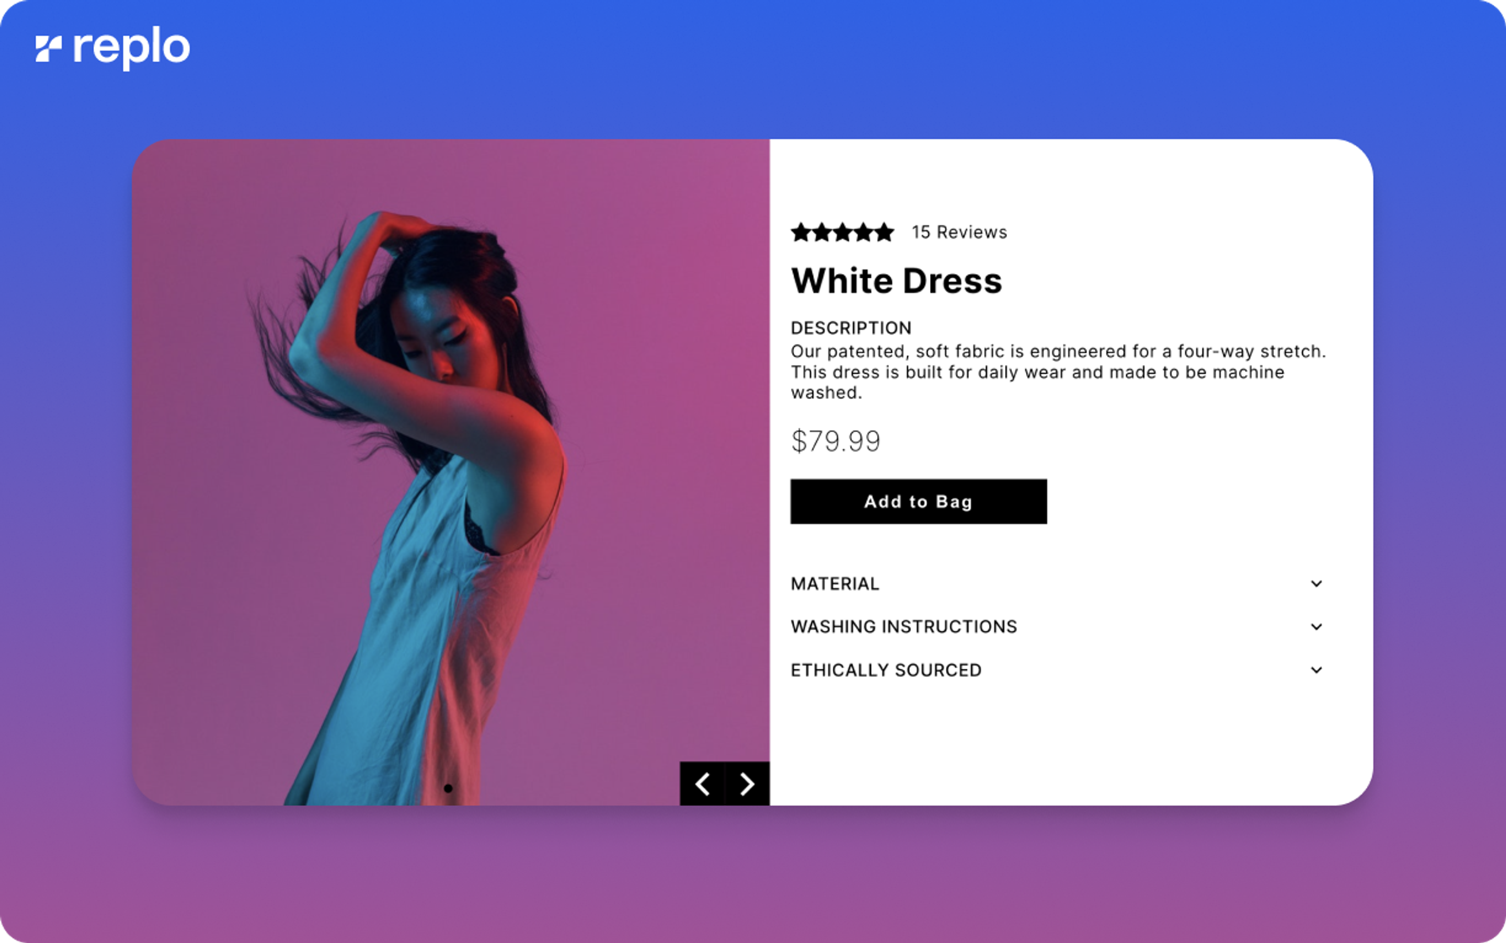Screen dimensions: 1506x943
Task: Click the first rating star
Action: point(801,233)
